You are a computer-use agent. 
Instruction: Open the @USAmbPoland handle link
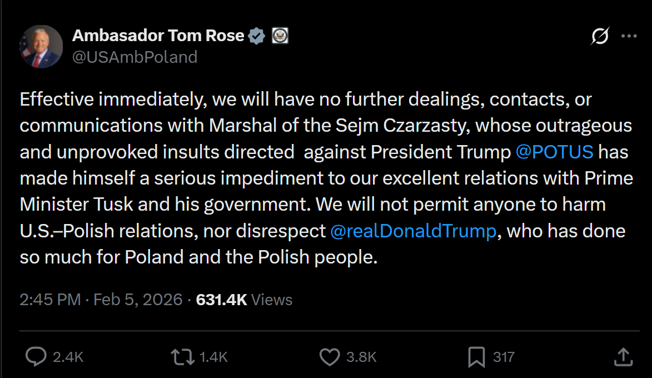point(135,57)
